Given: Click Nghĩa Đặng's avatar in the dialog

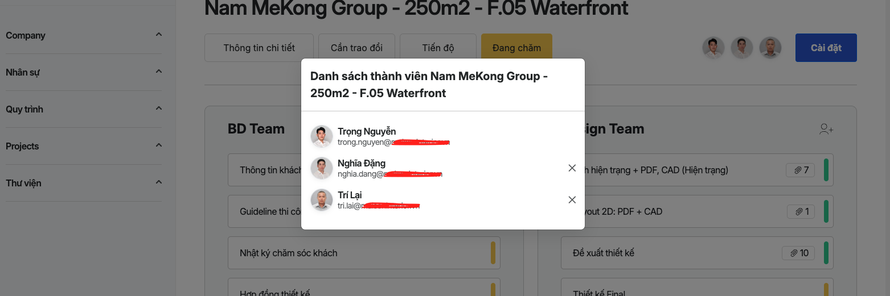Looking at the screenshot, I should click(322, 168).
